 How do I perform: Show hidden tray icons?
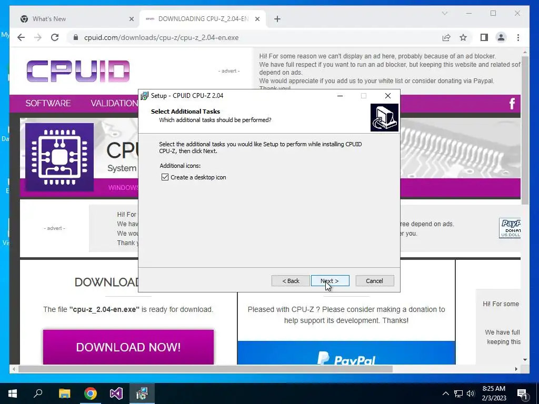click(445, 393)
